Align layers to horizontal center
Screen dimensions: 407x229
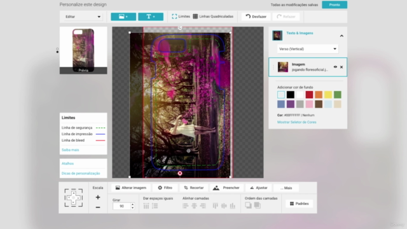click(194, 206)
